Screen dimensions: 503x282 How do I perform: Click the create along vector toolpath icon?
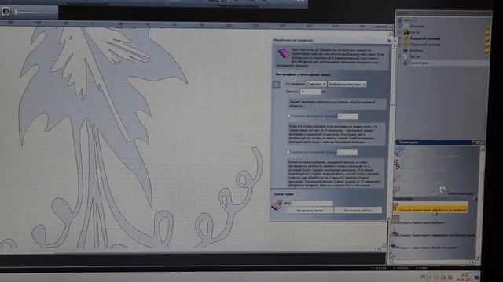[x=395, y=233]
